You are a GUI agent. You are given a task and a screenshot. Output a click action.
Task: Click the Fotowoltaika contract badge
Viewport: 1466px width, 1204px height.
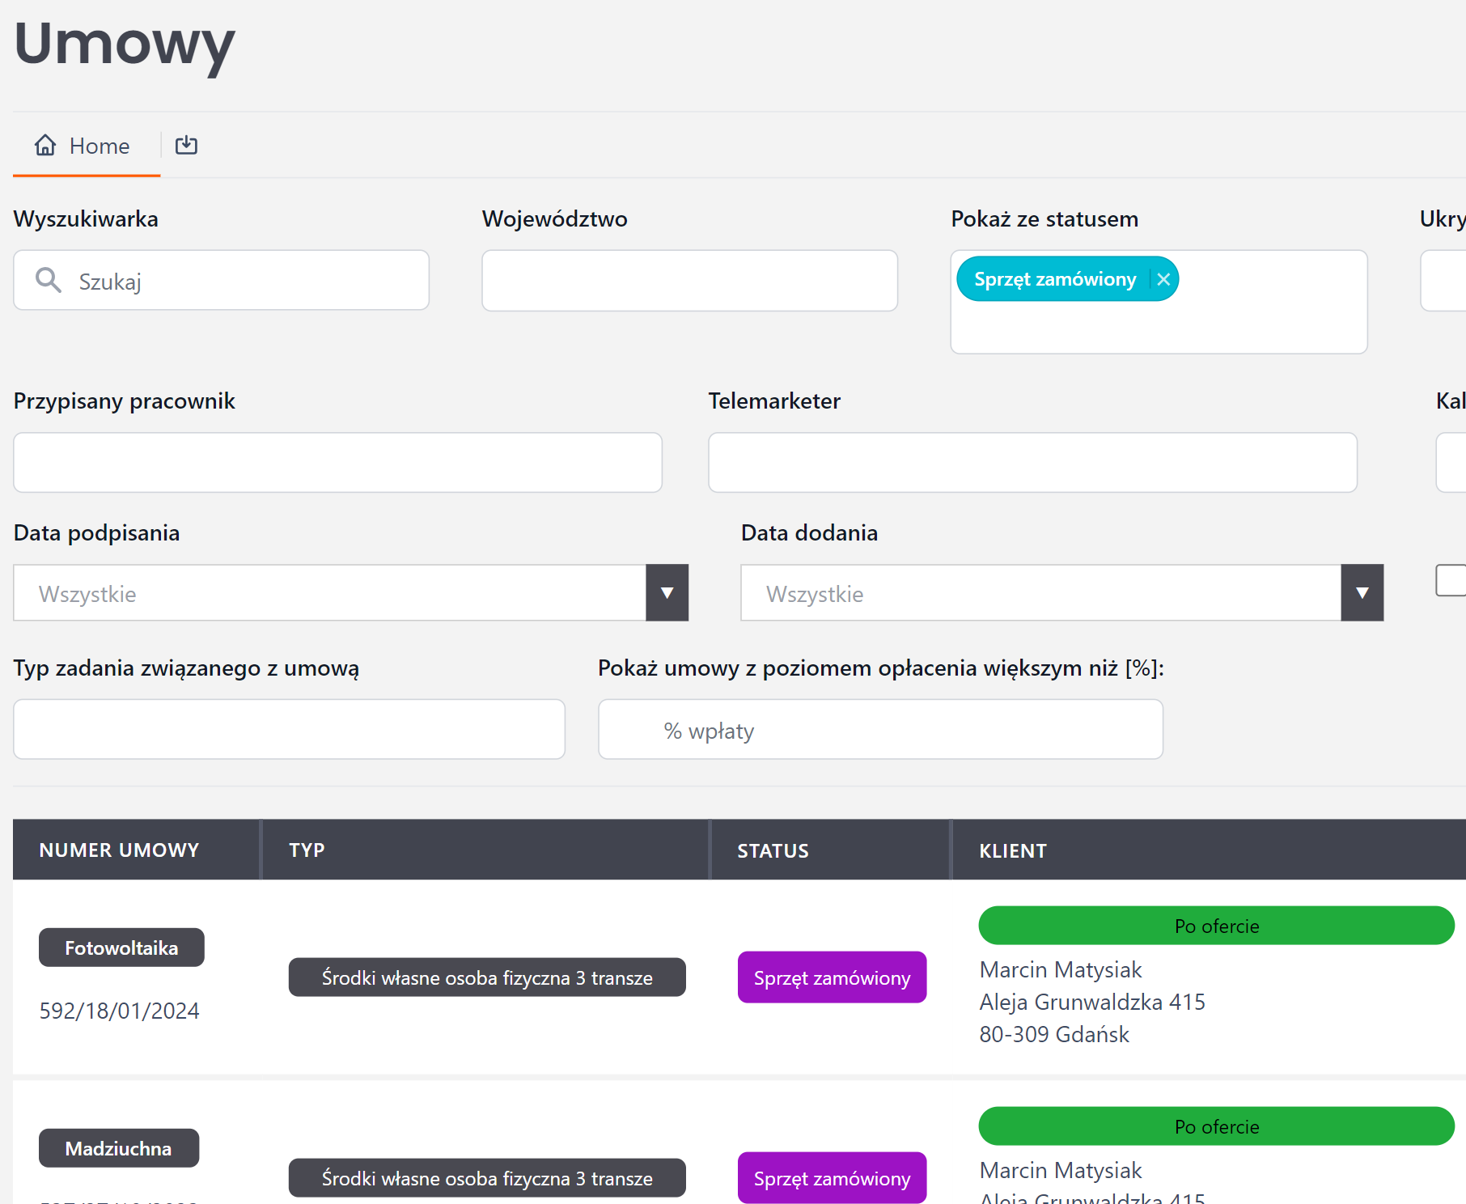point(121,948)
